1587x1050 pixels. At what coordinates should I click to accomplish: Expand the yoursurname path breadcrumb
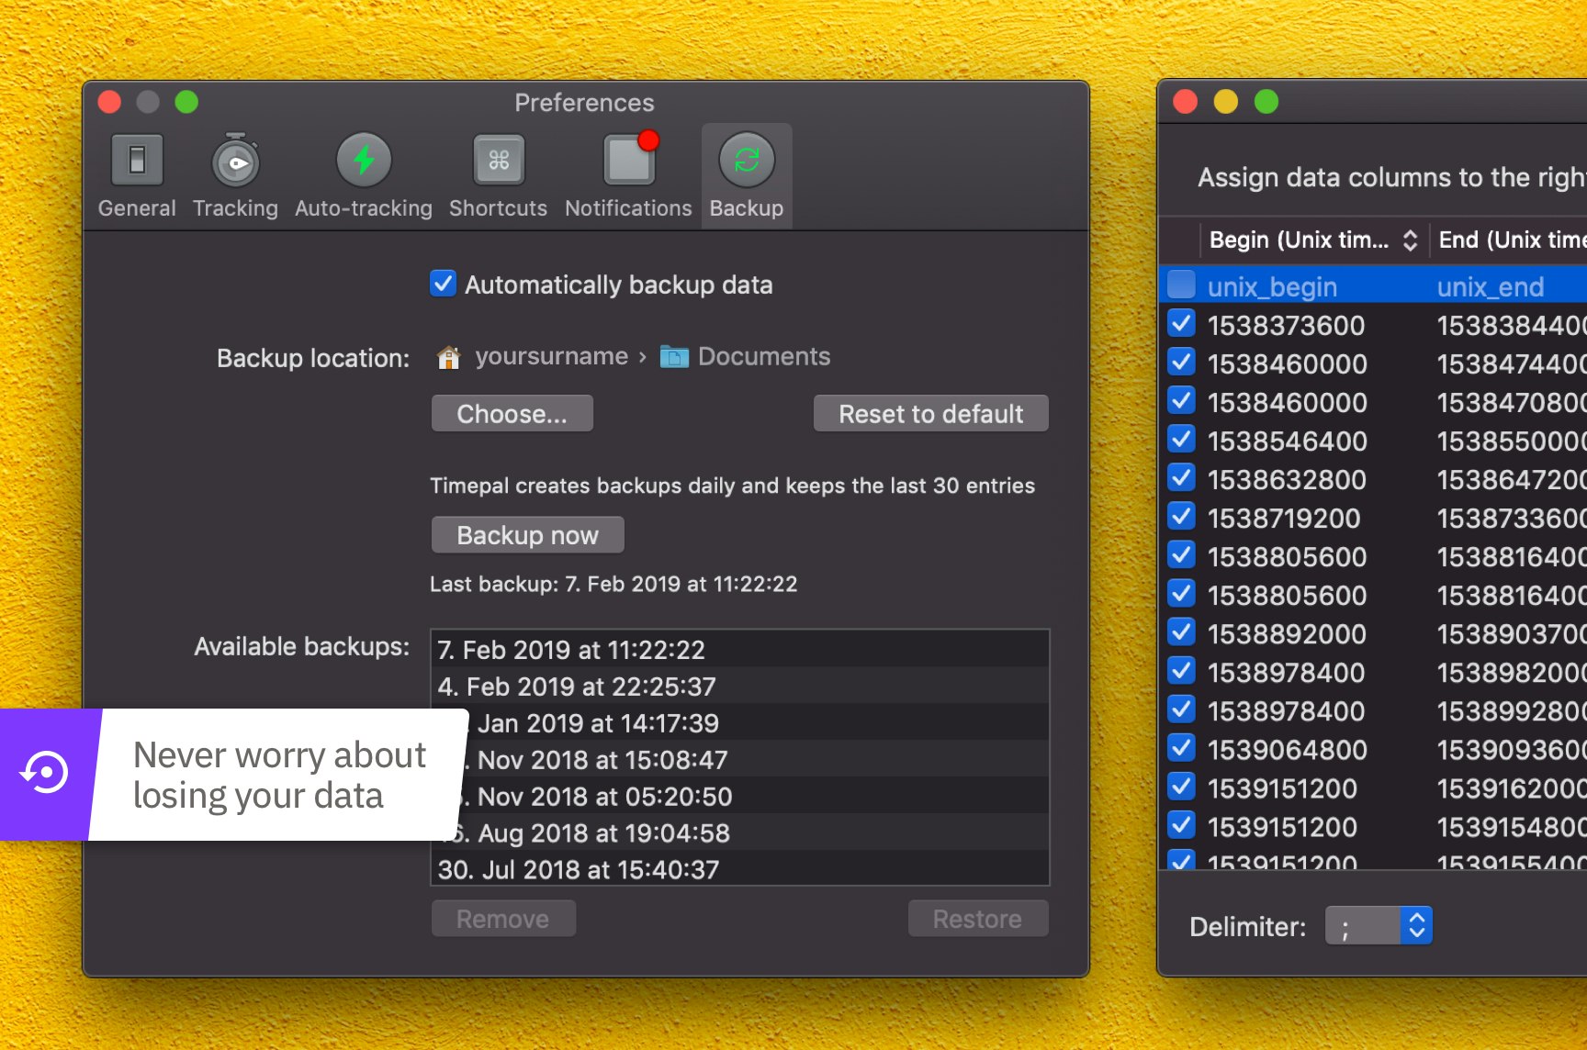pyautogui.click(x=549, y=356)
